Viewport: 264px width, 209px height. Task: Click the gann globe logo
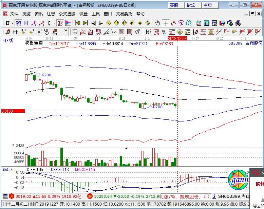point(239,180)
